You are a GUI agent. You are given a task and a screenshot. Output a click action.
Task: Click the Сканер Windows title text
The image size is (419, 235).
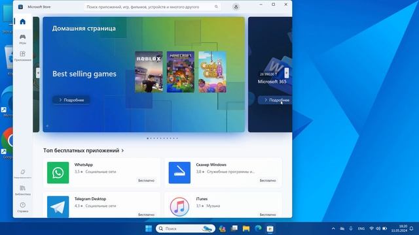(x=211, y=164)
